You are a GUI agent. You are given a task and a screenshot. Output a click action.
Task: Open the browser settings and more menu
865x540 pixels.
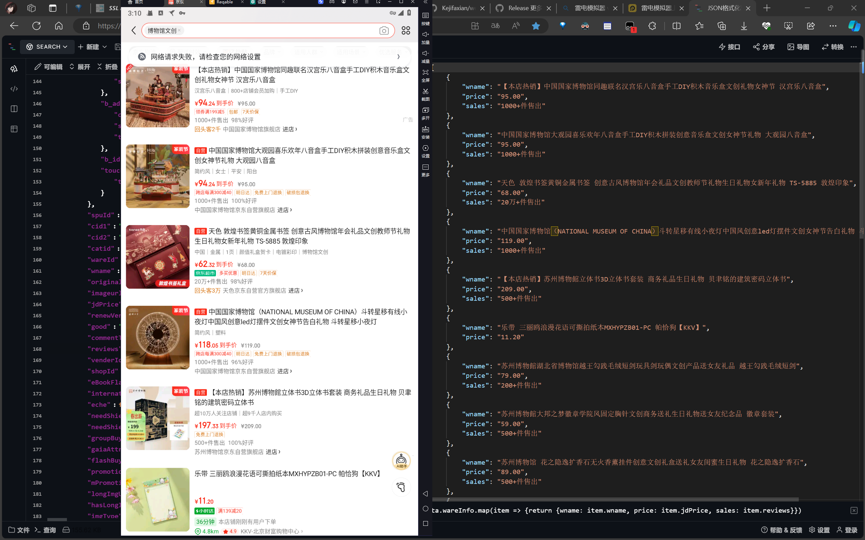tap(833, 26)
